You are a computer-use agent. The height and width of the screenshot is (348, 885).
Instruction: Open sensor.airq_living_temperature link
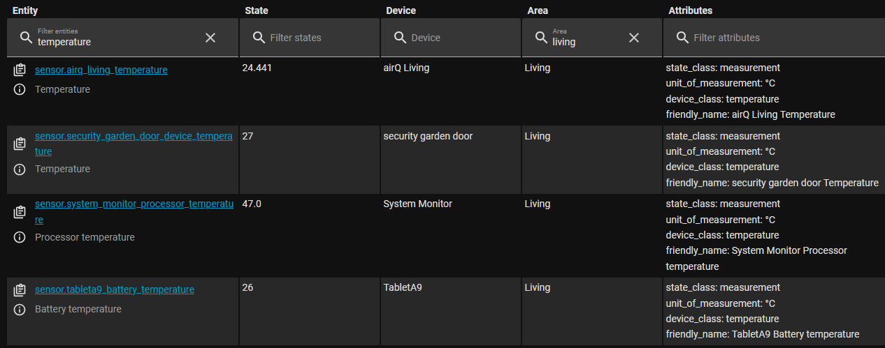[101, 70]
